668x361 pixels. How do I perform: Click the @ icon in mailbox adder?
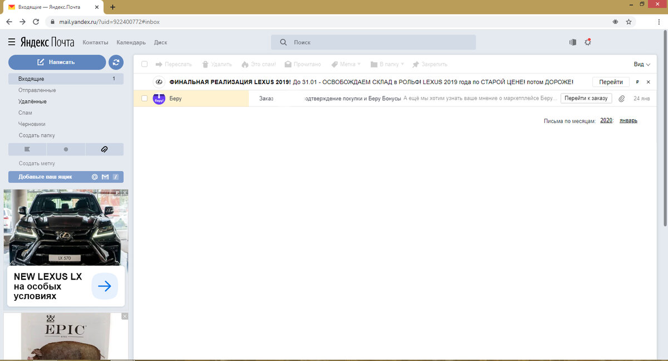click(95, 177)
